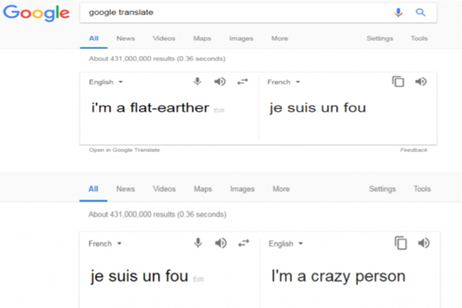462x308 pixels.
Task: Swap languages in the bottom translator box
Action: (x=243, y=243)
